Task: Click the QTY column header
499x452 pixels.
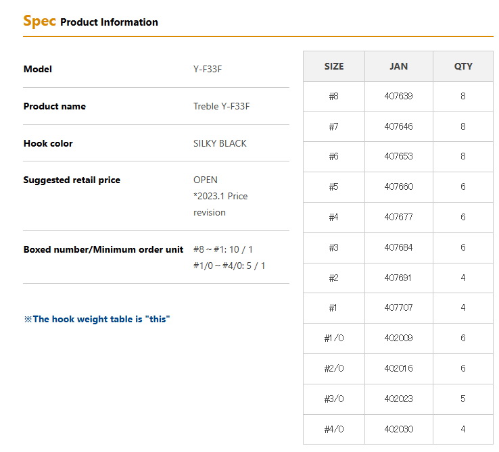Action: 463,66
